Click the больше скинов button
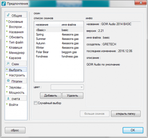Image resolution: width=148 pixels, height=138 pixels. coord(95,114)
